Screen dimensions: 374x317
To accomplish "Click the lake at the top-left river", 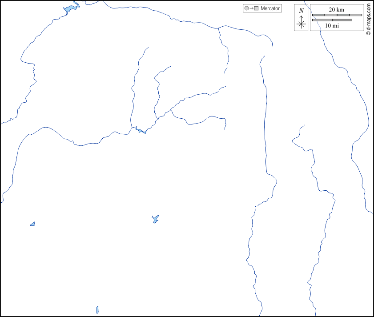I will tap(70, 8).
